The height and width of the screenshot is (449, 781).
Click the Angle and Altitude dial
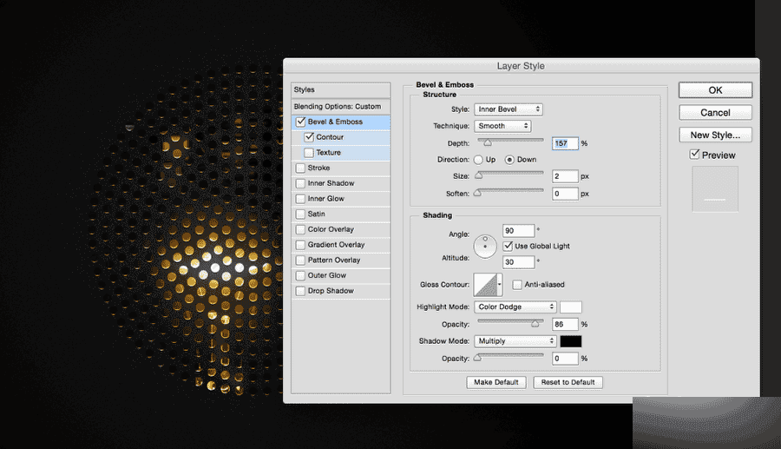click(x=485, y=247)
